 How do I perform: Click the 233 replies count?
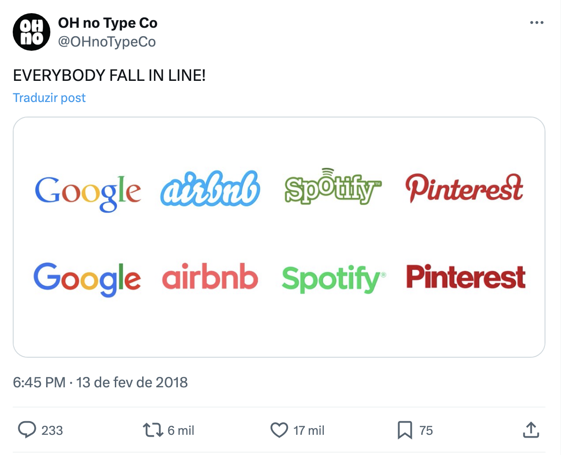[52, 430]
